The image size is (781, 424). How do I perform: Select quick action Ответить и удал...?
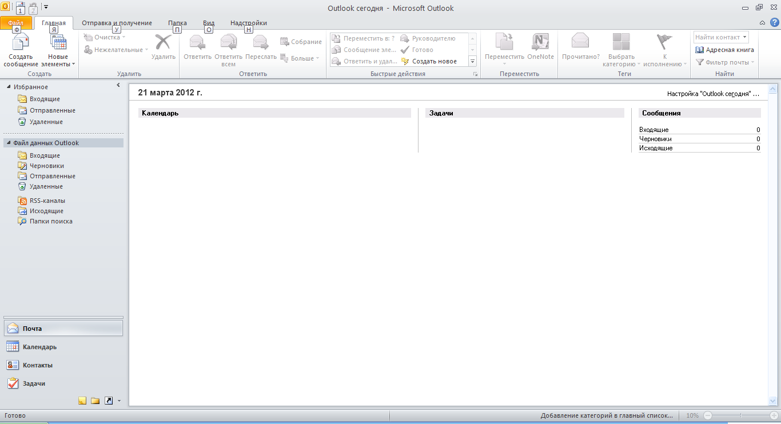click(364, 61)
